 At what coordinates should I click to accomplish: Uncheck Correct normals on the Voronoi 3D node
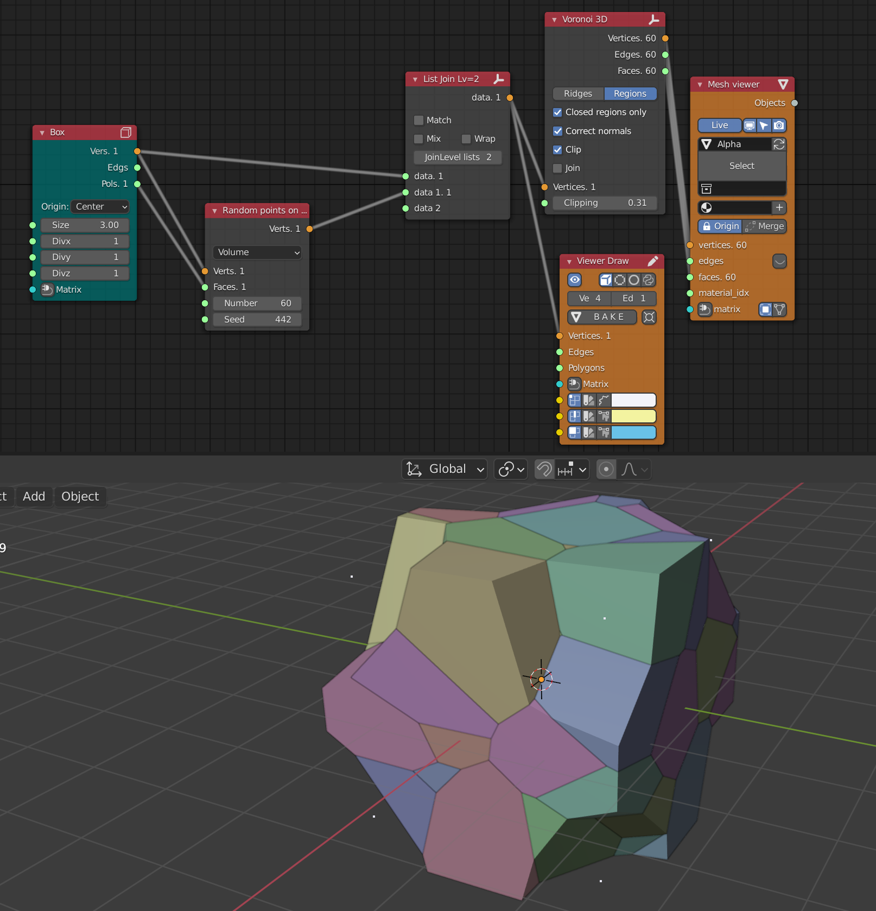tap(557, 131)
